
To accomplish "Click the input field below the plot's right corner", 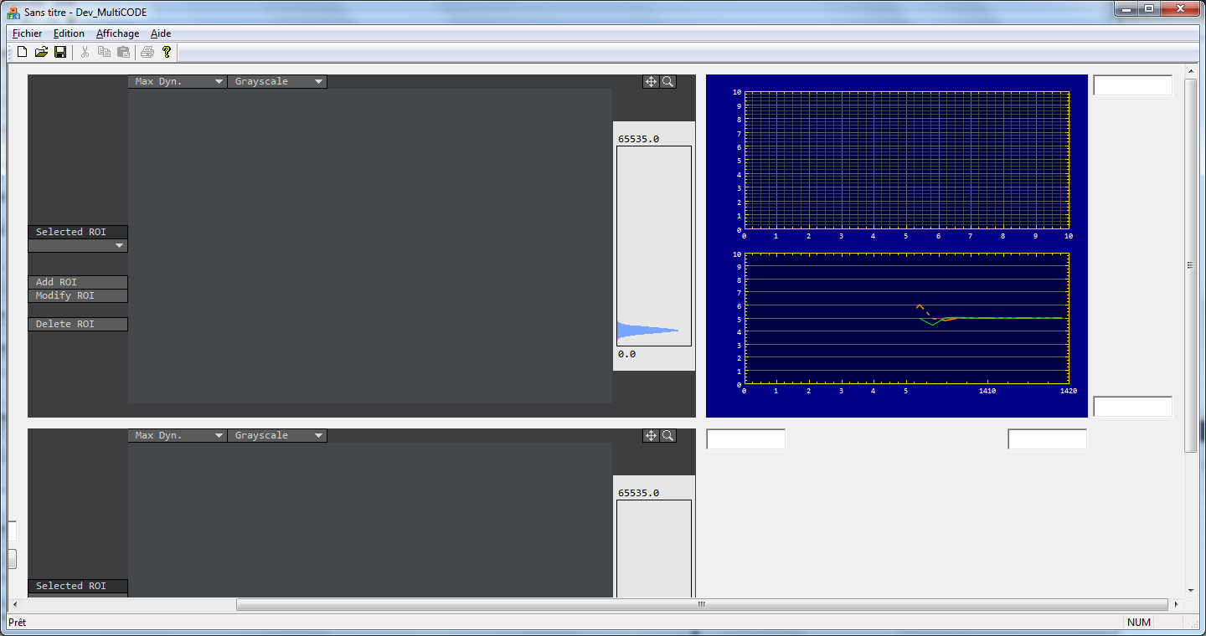I will pos(1047,439).
